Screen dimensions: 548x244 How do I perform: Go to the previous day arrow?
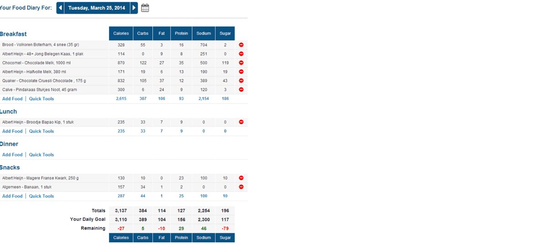[x=60, y=8]
